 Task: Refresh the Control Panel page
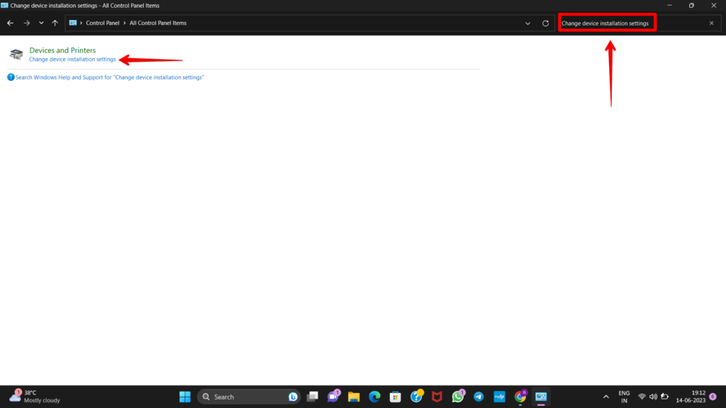544,23
